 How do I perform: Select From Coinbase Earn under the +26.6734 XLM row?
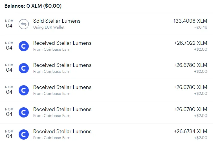[52, 138]
